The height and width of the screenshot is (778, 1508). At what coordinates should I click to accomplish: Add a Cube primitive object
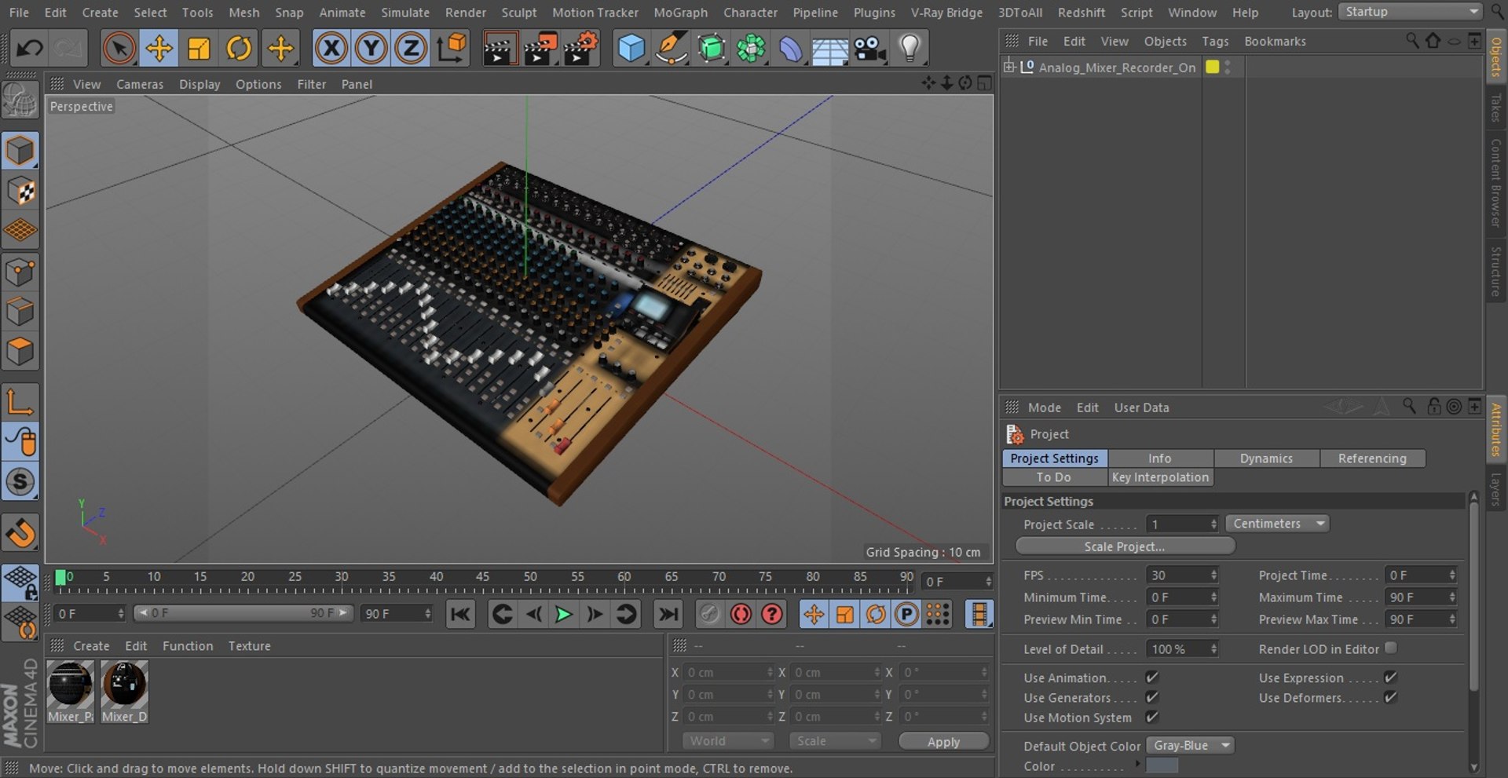631,49
